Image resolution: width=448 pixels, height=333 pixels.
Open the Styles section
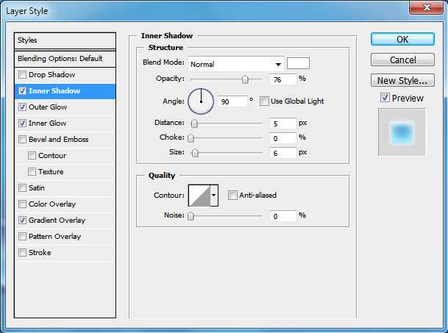click(x=65, y=40)
